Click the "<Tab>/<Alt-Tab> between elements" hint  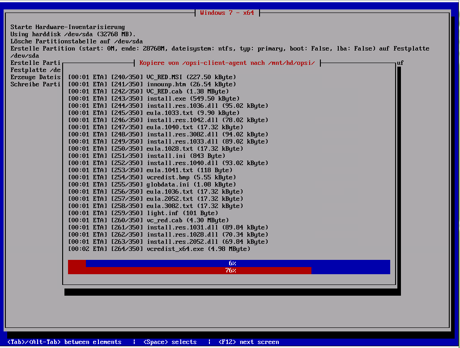click(64, 342)
